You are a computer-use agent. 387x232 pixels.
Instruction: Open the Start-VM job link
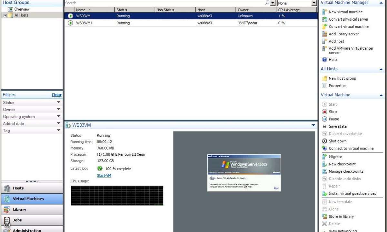[x=104, y=176]
